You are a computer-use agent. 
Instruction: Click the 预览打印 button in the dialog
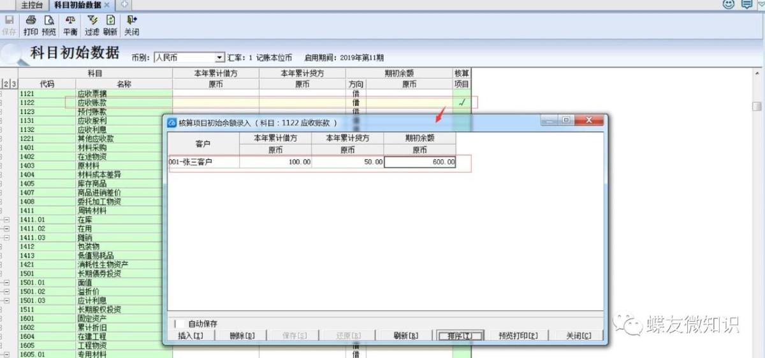[x=518, y=336]
